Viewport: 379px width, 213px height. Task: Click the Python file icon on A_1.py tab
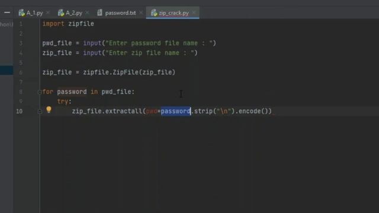[22, 13]
